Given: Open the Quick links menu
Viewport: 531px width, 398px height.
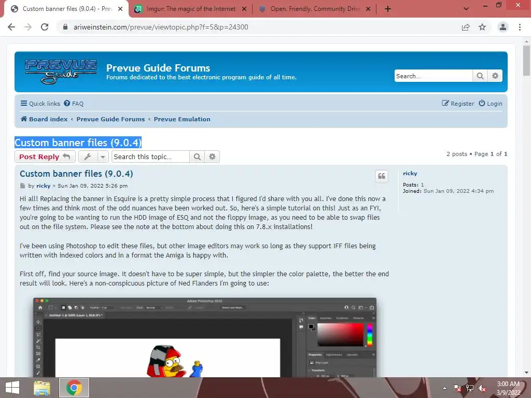Looking at the screenshot, I should (40, 104).
